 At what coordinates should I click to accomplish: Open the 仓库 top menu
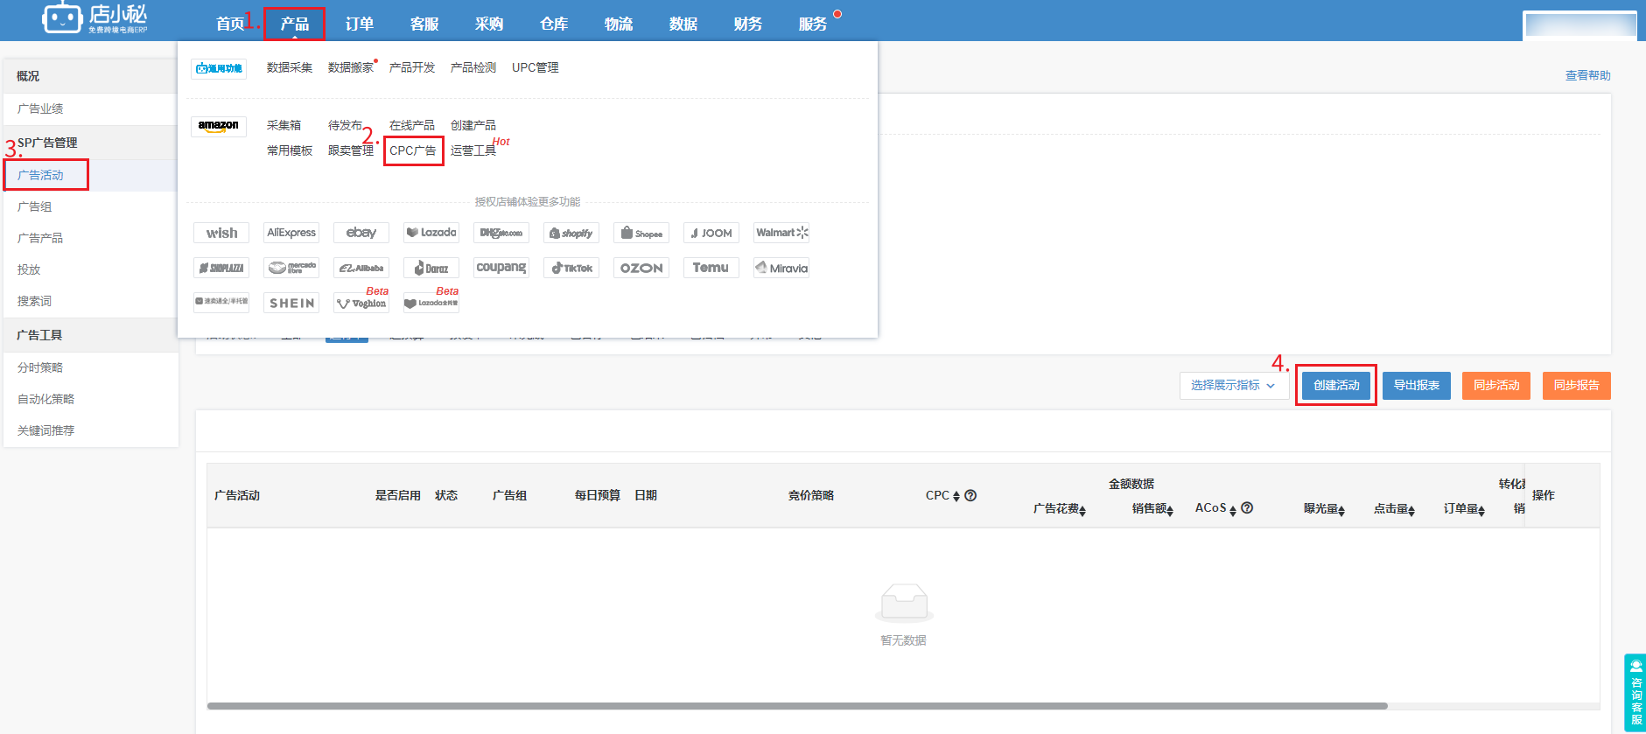pos(554,24)
